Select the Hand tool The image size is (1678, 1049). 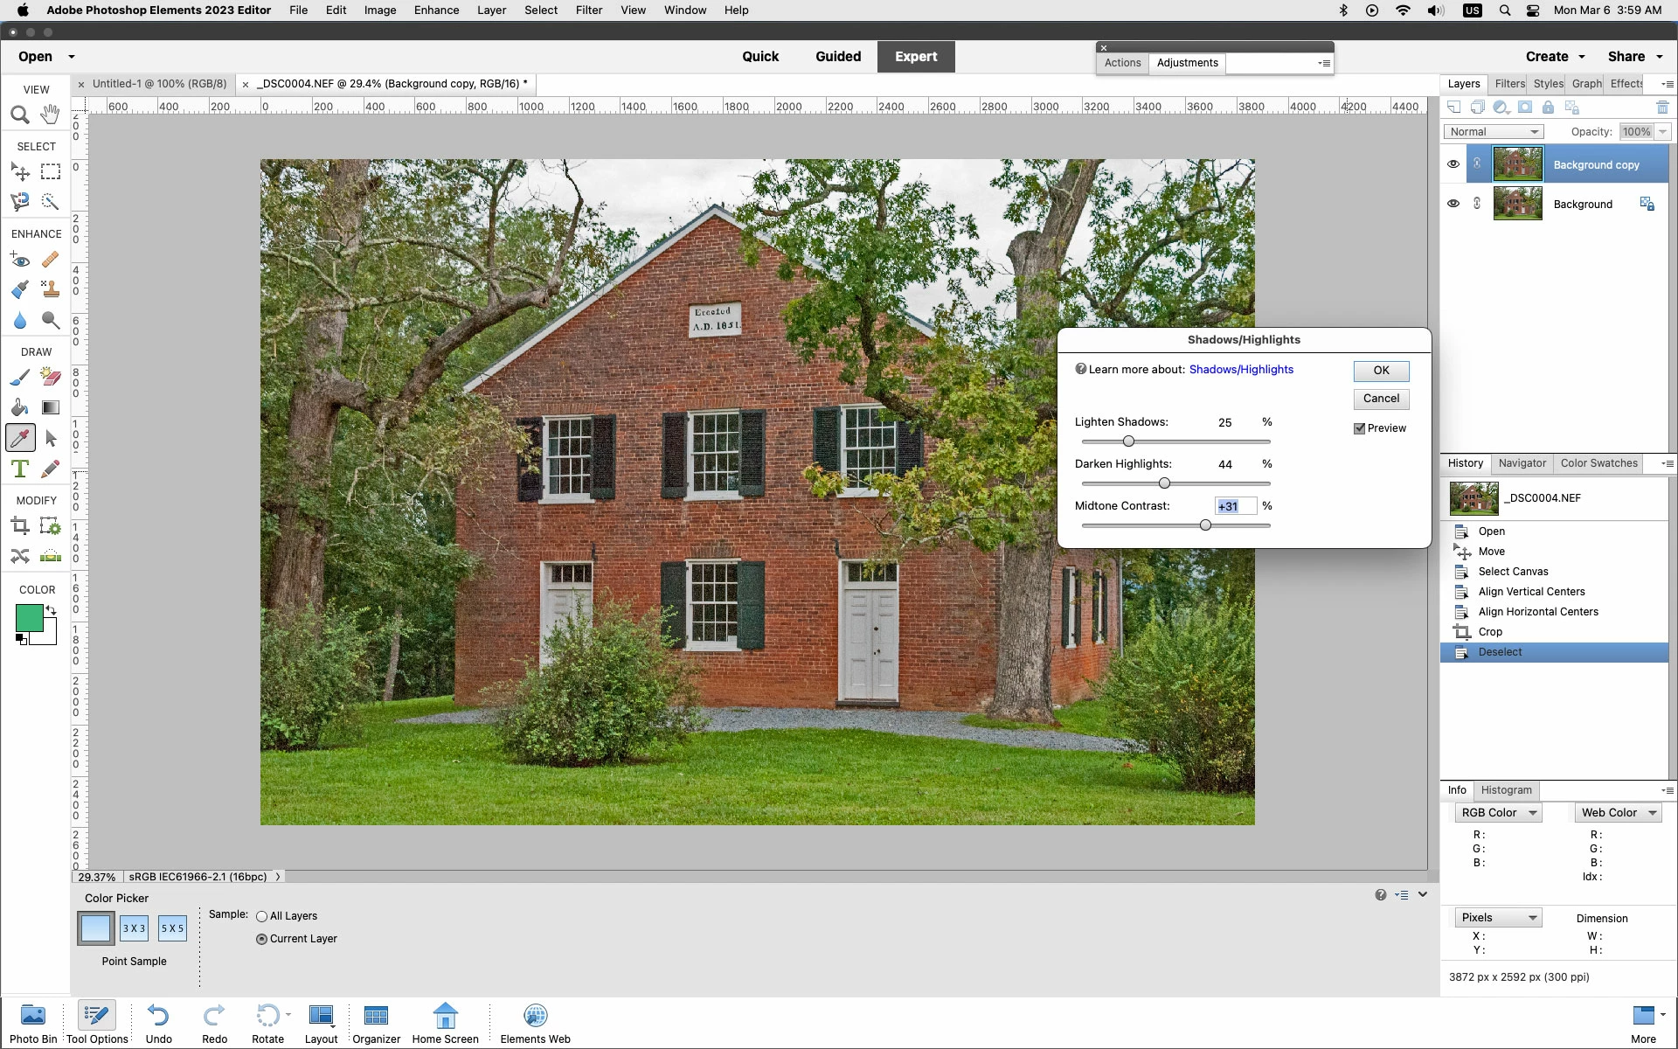point(51,115)
